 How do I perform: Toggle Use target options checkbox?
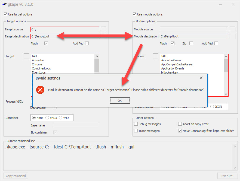click(x=5, y=14)
